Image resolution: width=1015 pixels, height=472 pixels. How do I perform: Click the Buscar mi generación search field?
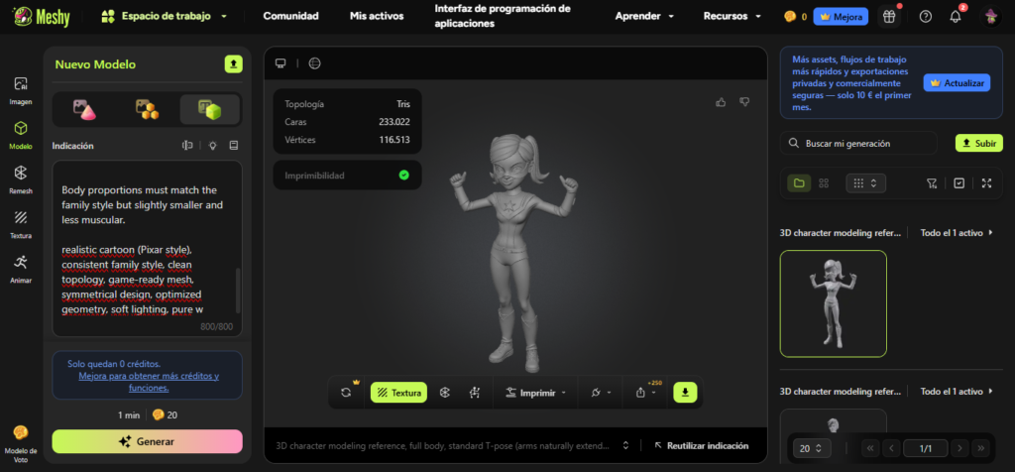[858, 143]
